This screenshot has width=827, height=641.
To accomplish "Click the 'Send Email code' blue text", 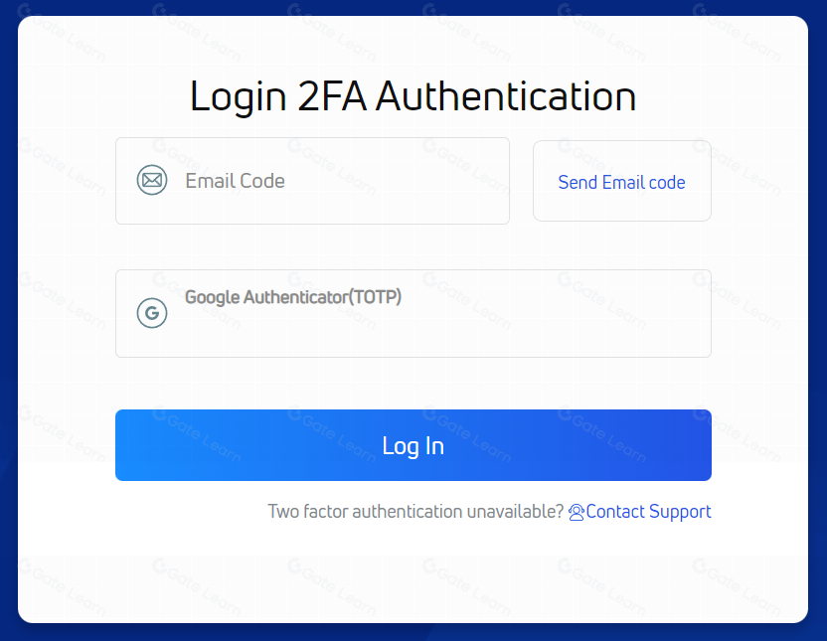I will pos(622,183).
